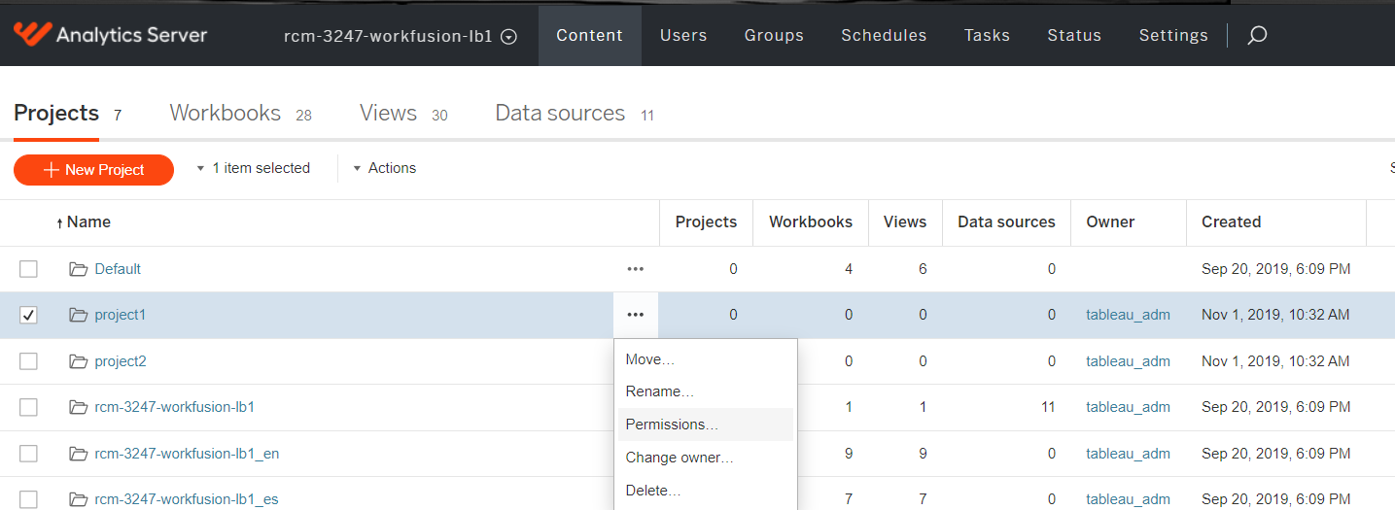Open the rcm-3247-workfusion-lb1_en project link

pyautogui.click(x=187, y=454)
